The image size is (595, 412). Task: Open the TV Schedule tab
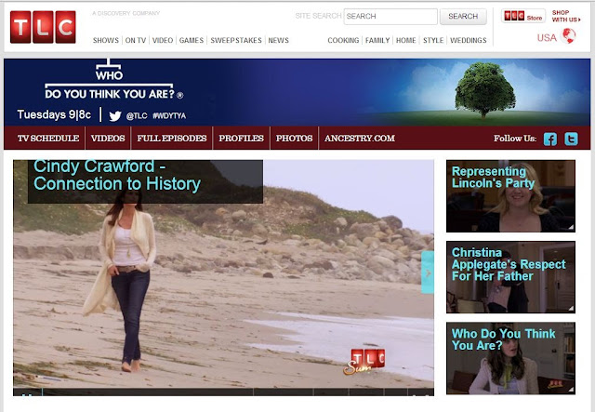(x=48, y=139)
